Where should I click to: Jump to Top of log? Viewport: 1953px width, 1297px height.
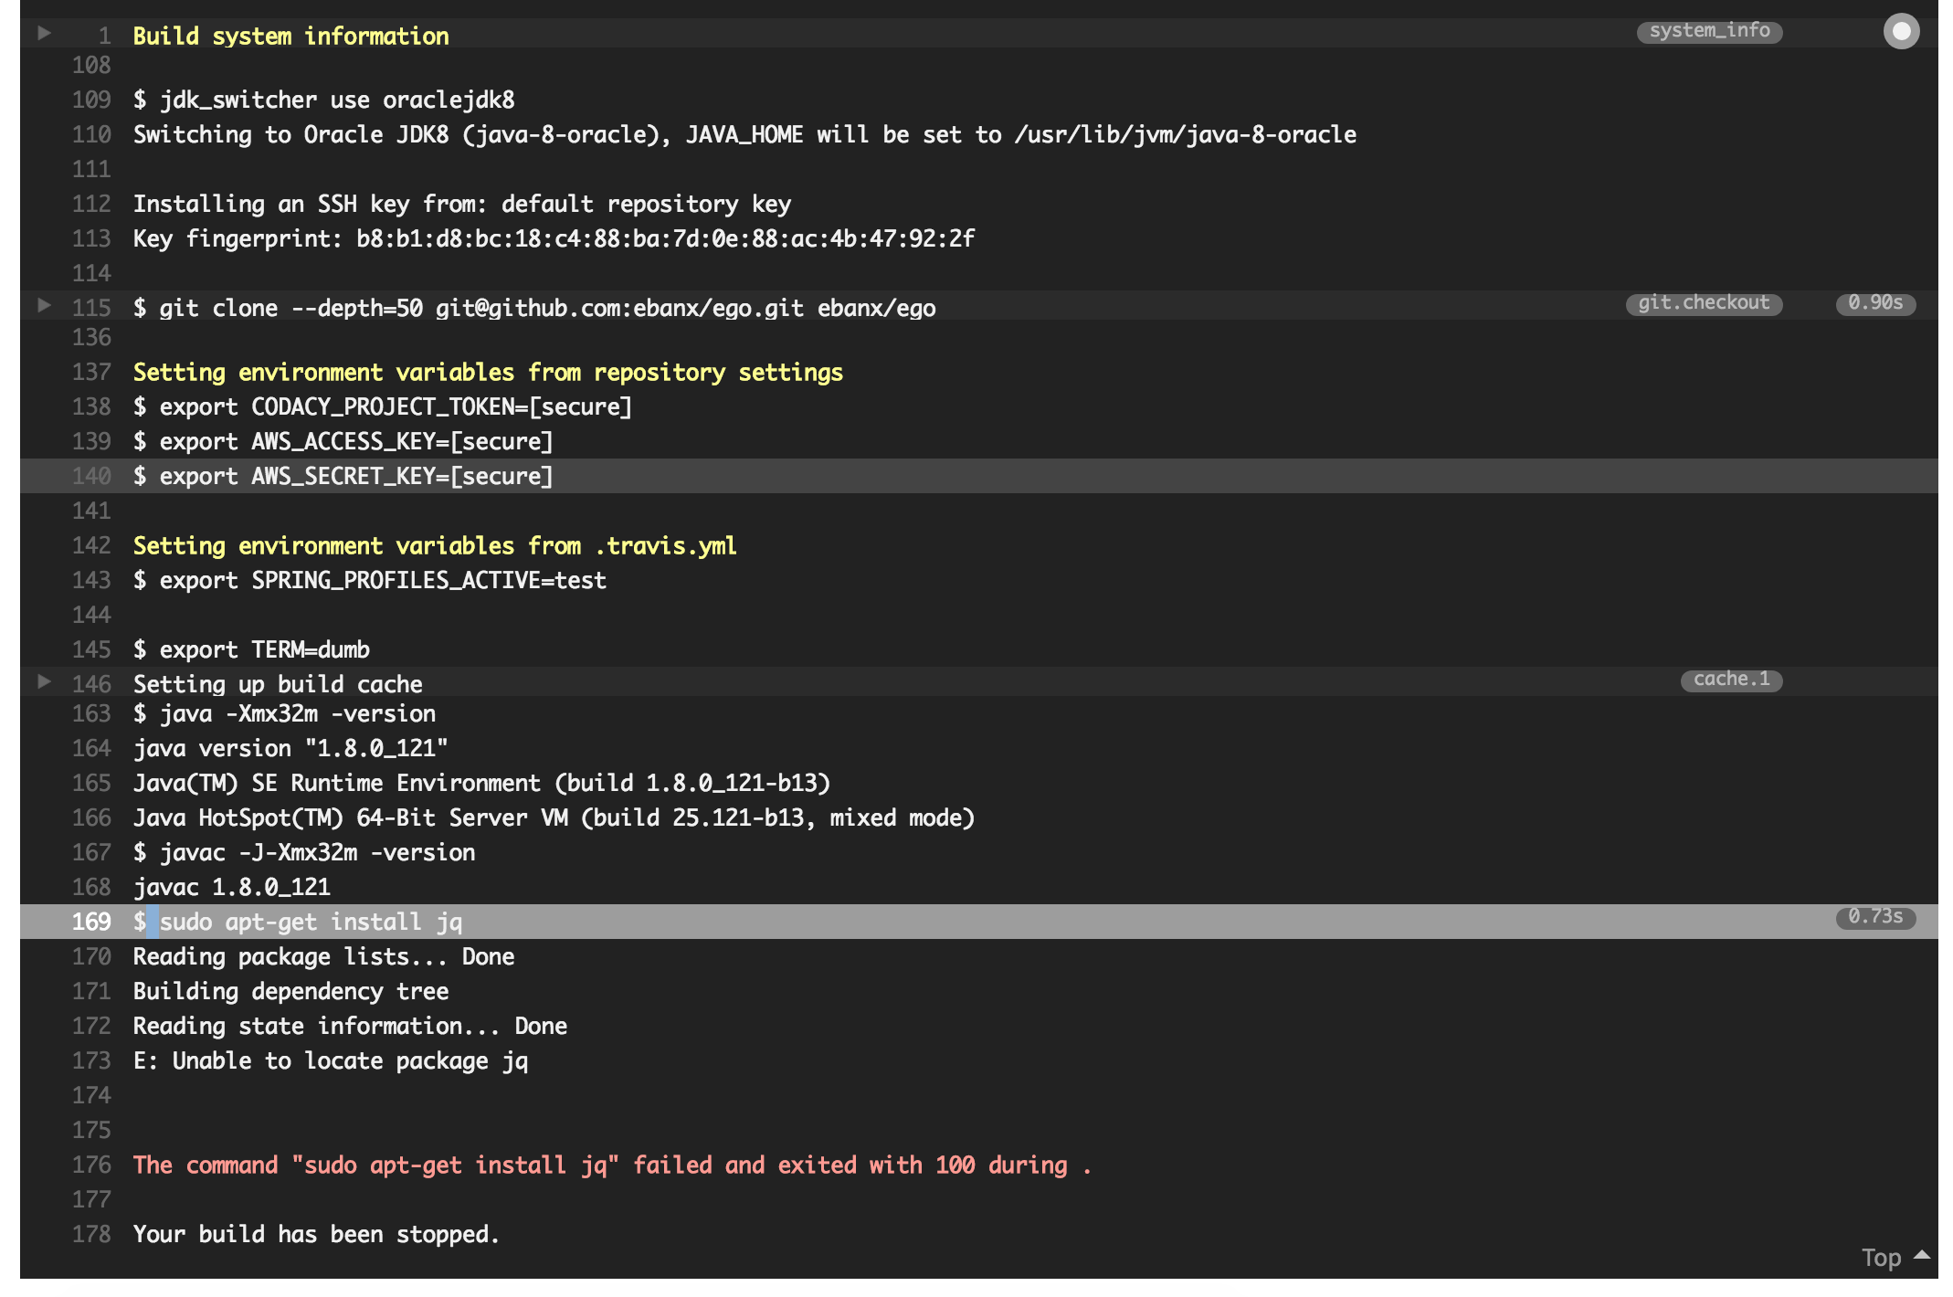point(1881,1258)
